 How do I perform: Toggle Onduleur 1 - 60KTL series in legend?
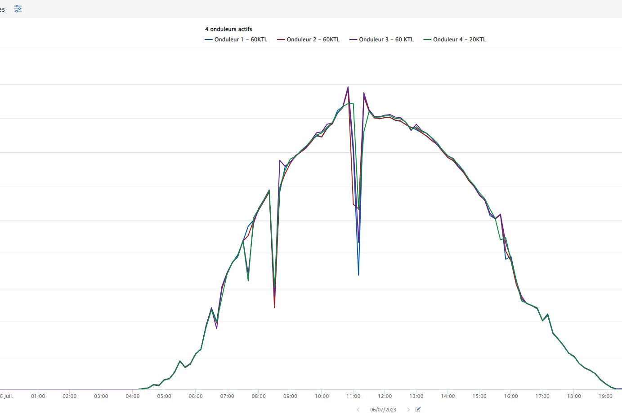(x=236, y=40)
